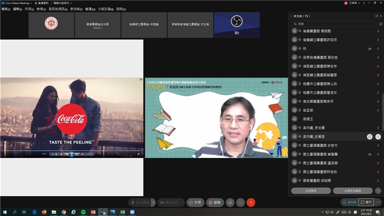
Task: Open the 會議資訊 meeting info shield icon
Action: [x=36, y=3]
